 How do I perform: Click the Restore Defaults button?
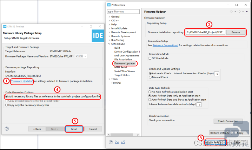pyautogui.click(x=220, y=133)
